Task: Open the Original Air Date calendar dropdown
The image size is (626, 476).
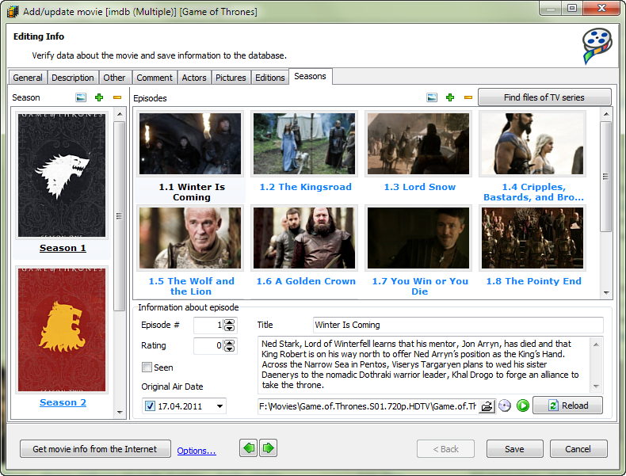Action: click(220, 406)
